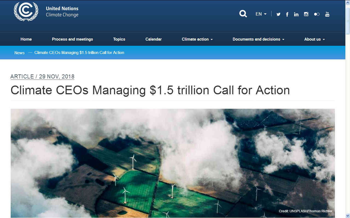Click the scrollbar up arrow

348,2
